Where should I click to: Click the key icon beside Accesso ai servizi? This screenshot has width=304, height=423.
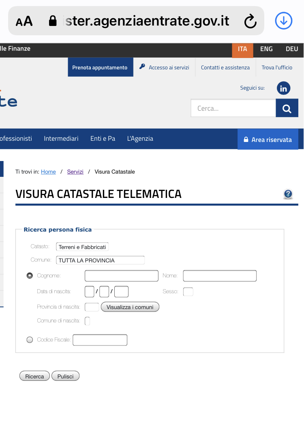click(142, 67)
